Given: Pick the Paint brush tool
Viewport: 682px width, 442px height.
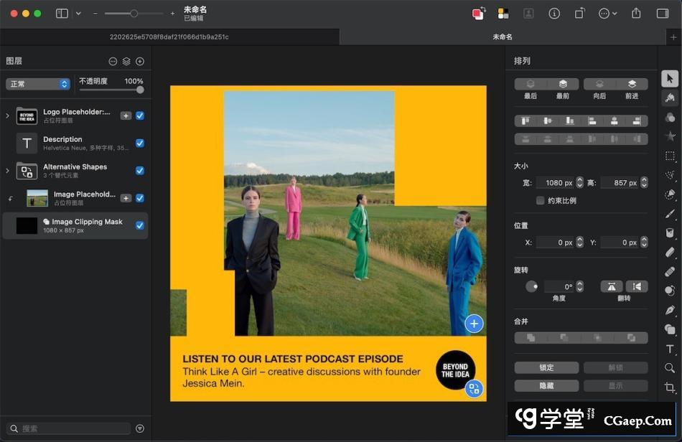Looking at the screenshot, I should point(669,213).
